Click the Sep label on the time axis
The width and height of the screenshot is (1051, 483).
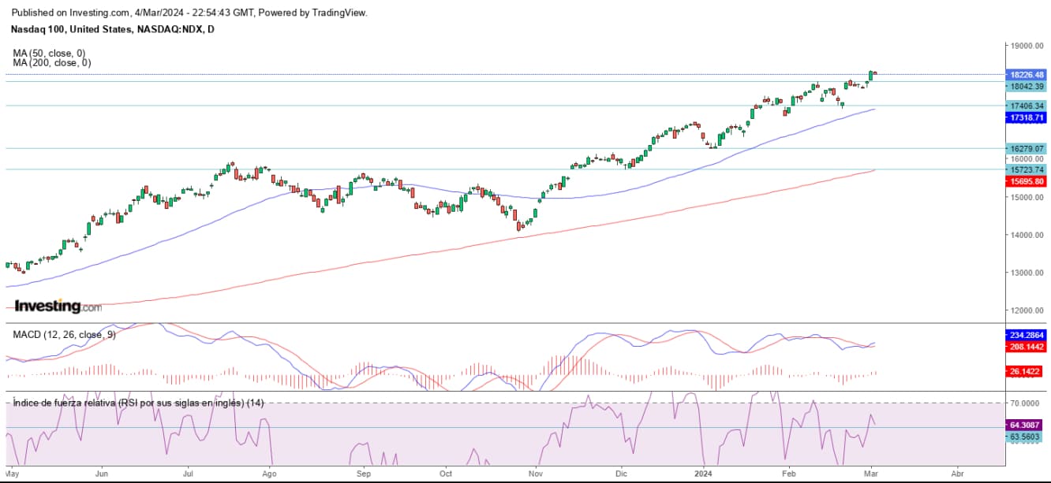363,474
